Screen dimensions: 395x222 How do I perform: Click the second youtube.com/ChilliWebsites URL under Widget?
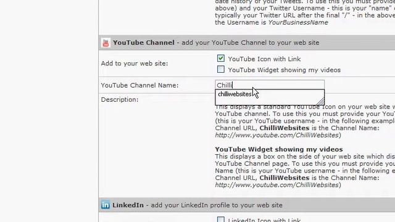pos(276,185)
